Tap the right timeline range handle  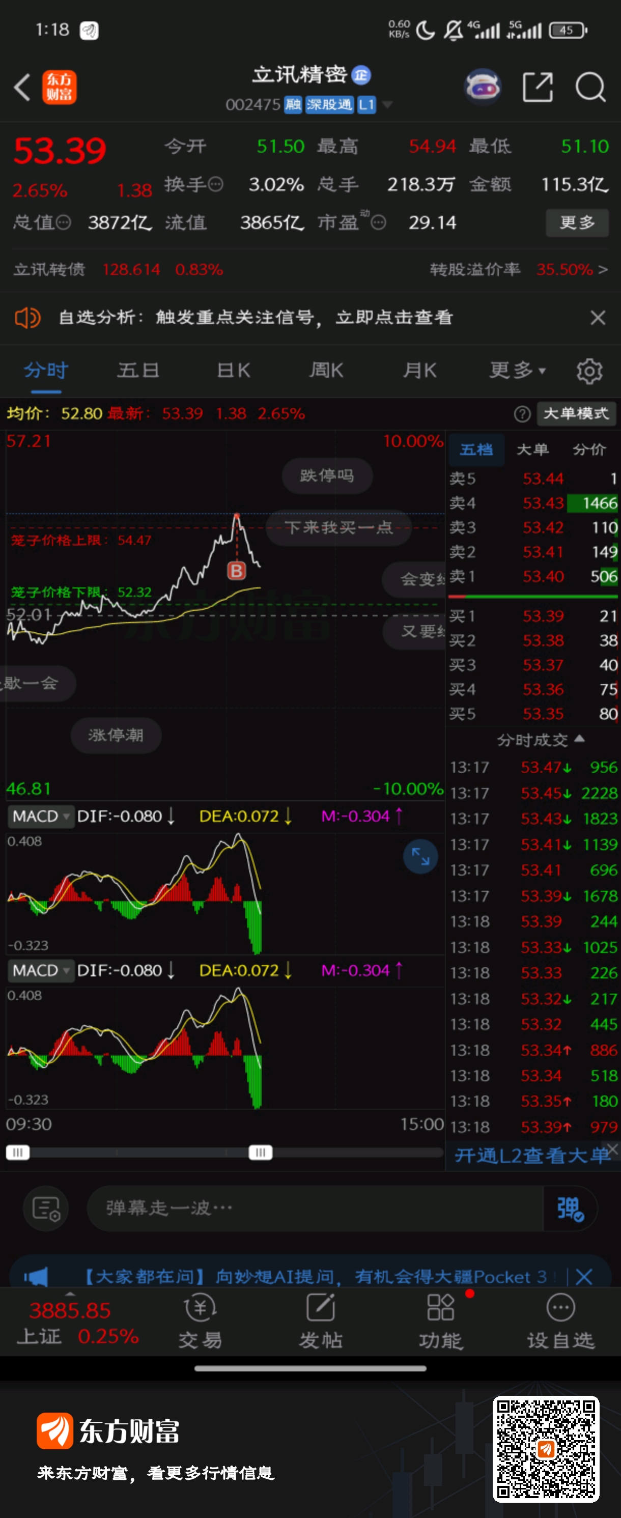pyautogui.click(x=261, y=1152)
